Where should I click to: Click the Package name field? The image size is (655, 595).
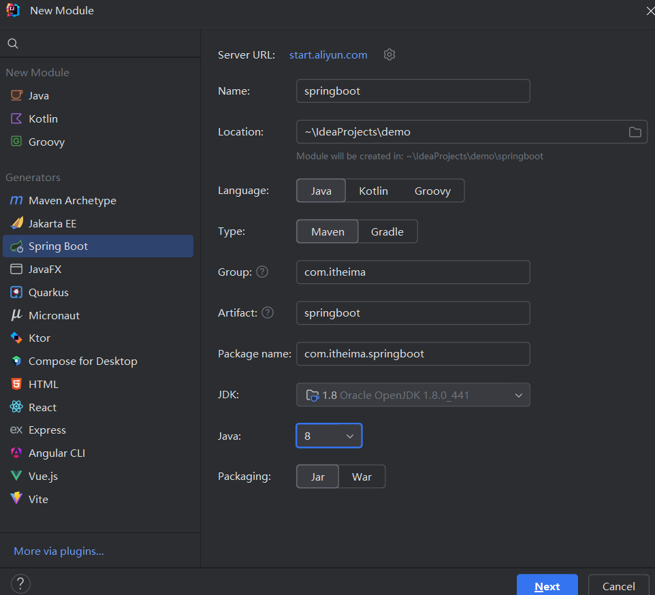pyautogui.click(x=413, y=353)
